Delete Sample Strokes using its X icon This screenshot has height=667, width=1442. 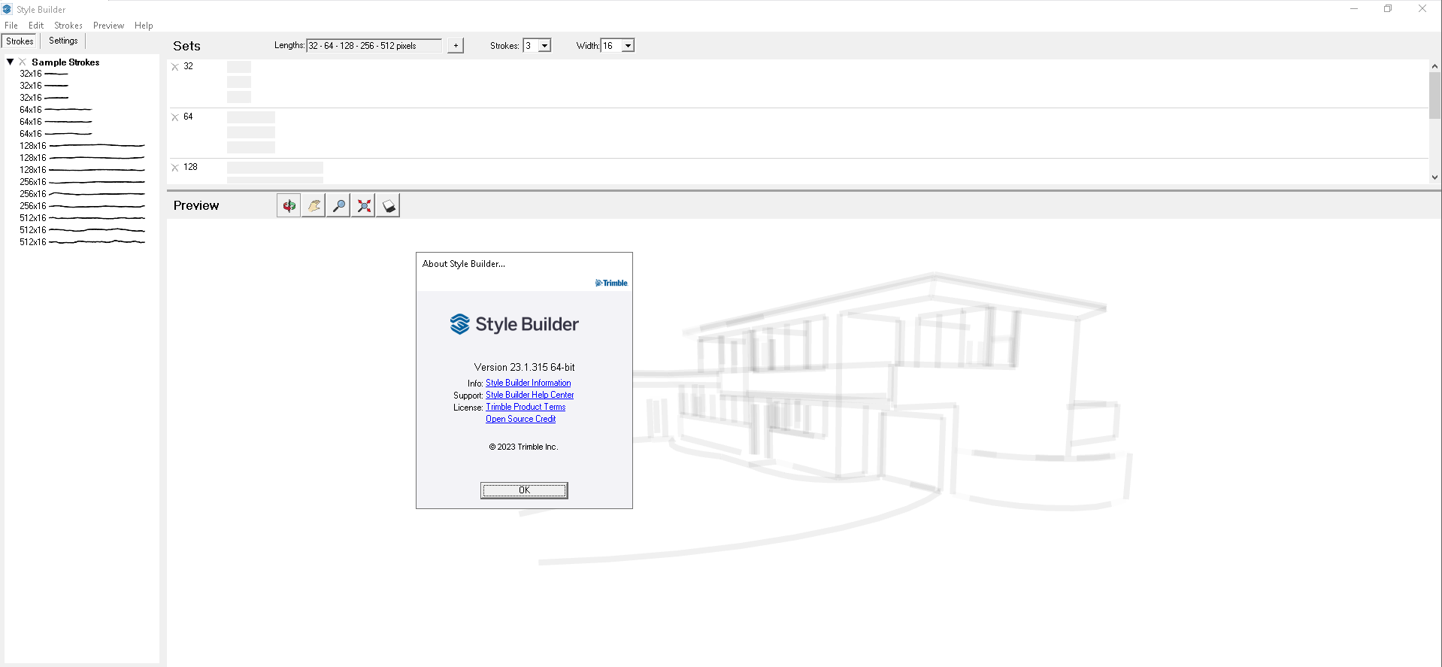pos(23,62)
